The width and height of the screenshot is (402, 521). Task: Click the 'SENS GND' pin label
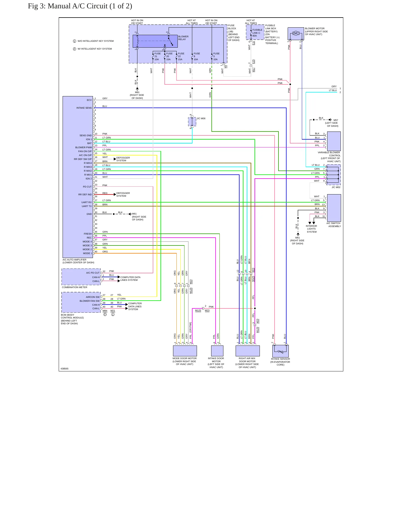tap(86, 136)
